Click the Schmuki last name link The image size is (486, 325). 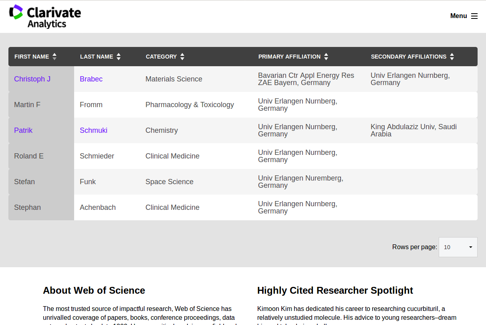coord(93,130)
